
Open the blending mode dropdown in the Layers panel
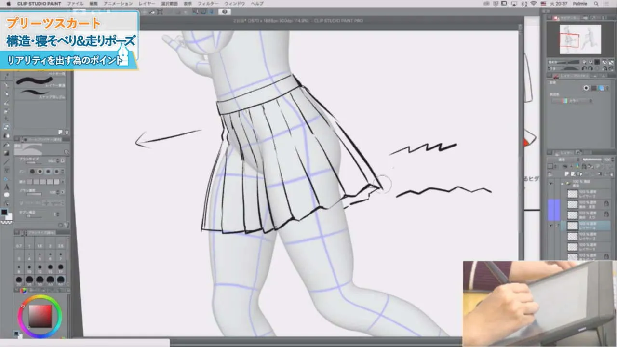[x=561, y=159]
